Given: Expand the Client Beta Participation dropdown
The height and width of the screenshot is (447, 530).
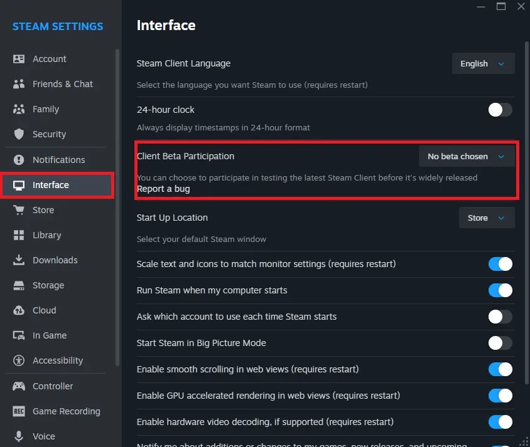Looking at the screenshot, I should pyautogui.click(x=466, y=156).
